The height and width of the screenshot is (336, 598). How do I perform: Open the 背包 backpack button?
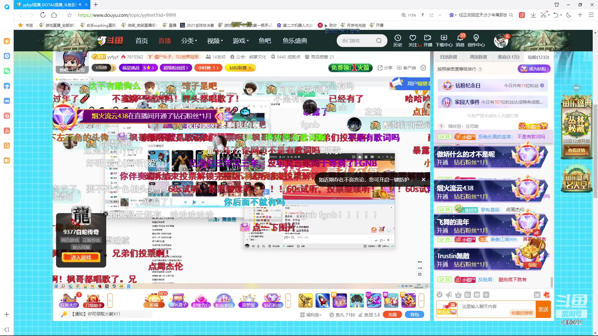pos(415,315)
